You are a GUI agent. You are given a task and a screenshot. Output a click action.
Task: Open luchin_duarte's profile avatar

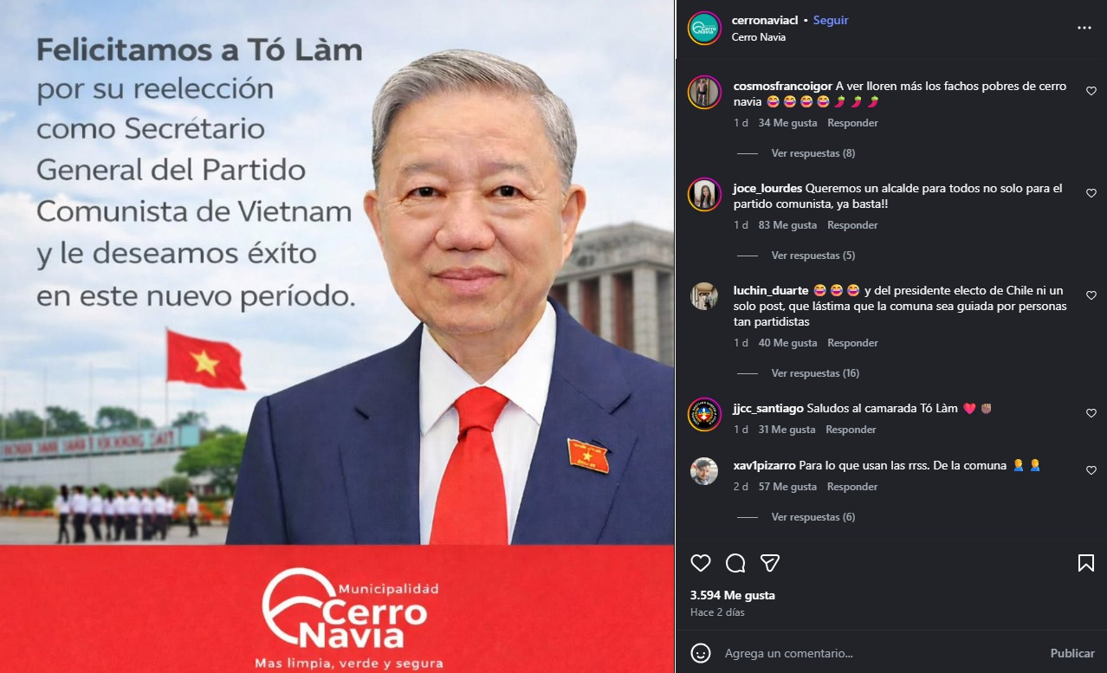pyautogui.click(x=704, y=295)
